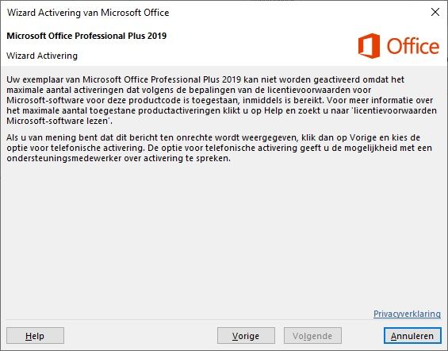Image resolution: width=448 pixels, height=351 pixels.
Task: Go back with the Vorige button
Action: [x=246, y=336]
